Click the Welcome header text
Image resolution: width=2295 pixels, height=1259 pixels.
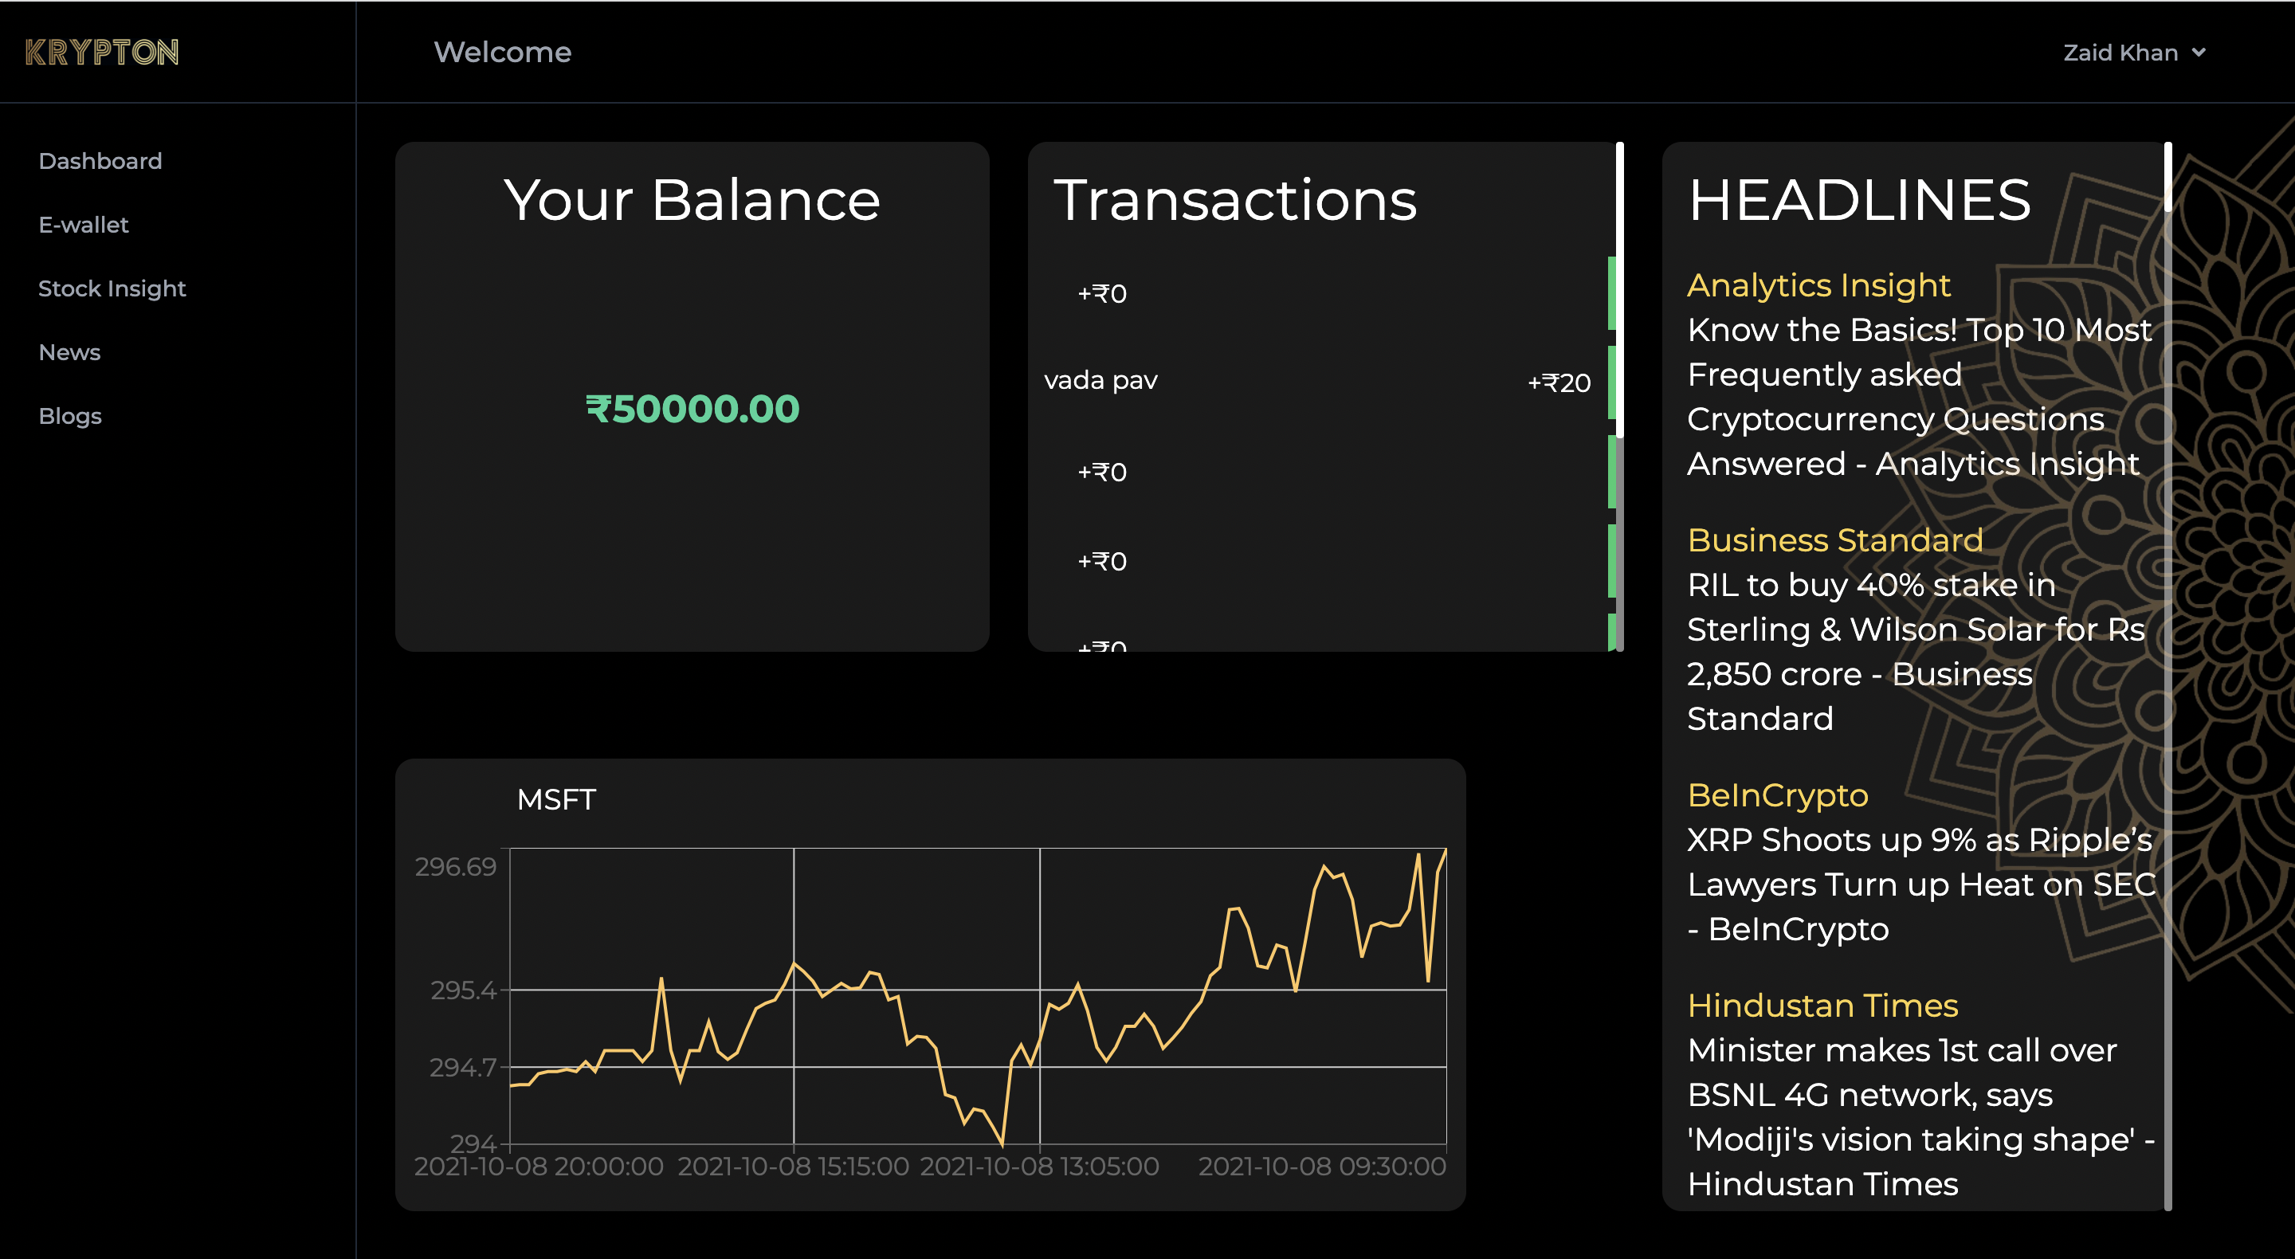501,53
